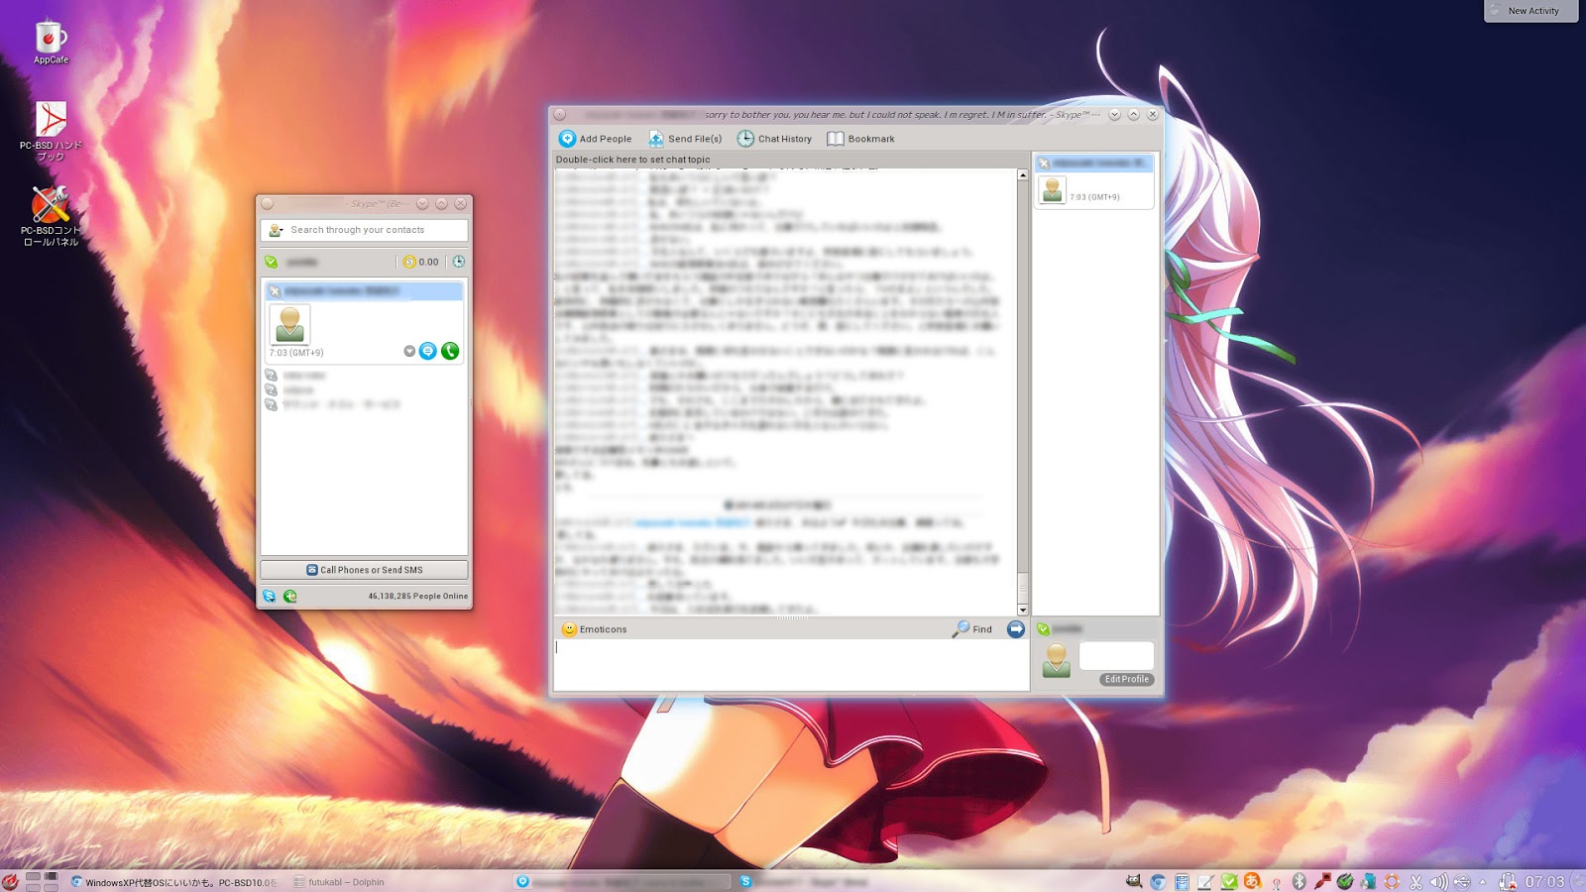
Task: Click the green checkmark tray icon
Action: tap(1229, 881)
